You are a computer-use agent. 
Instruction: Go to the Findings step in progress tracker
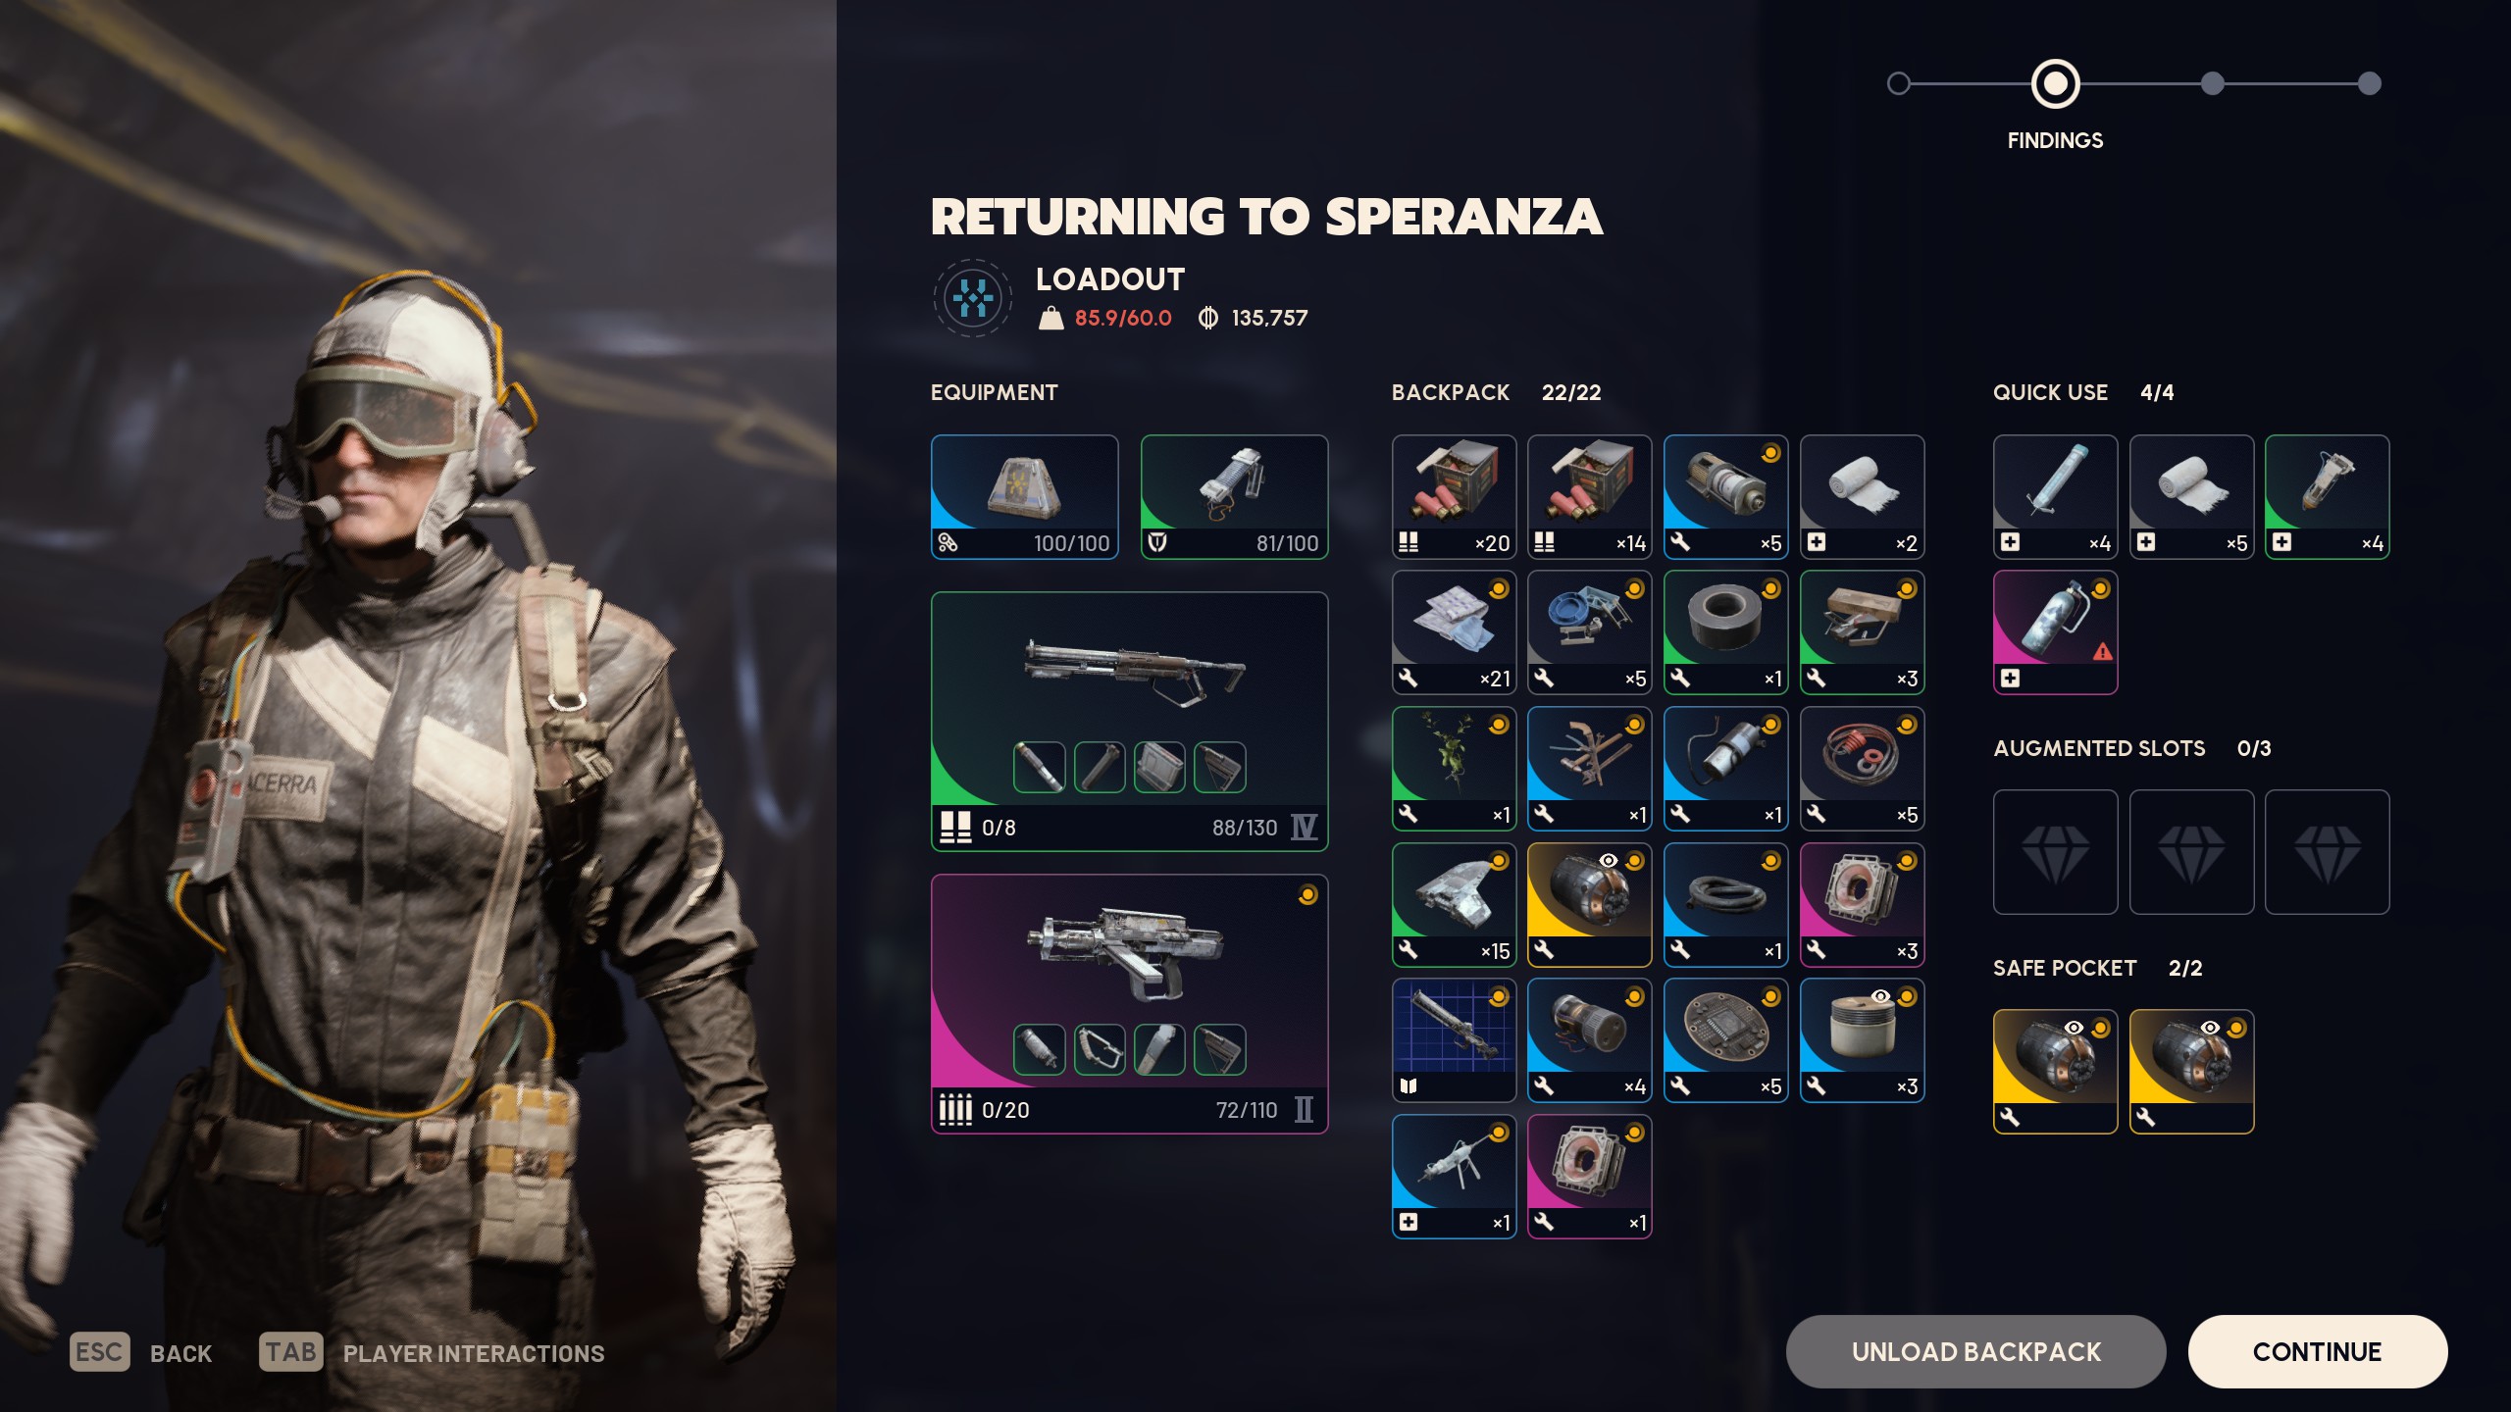(2055, 84)
